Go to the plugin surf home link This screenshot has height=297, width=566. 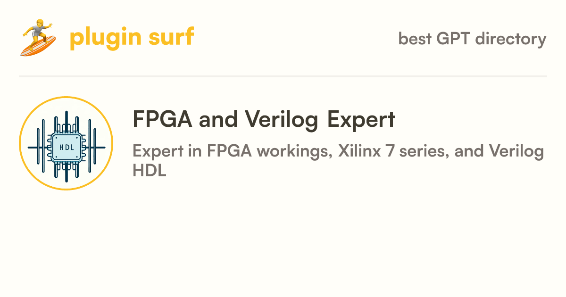[107, 38]
